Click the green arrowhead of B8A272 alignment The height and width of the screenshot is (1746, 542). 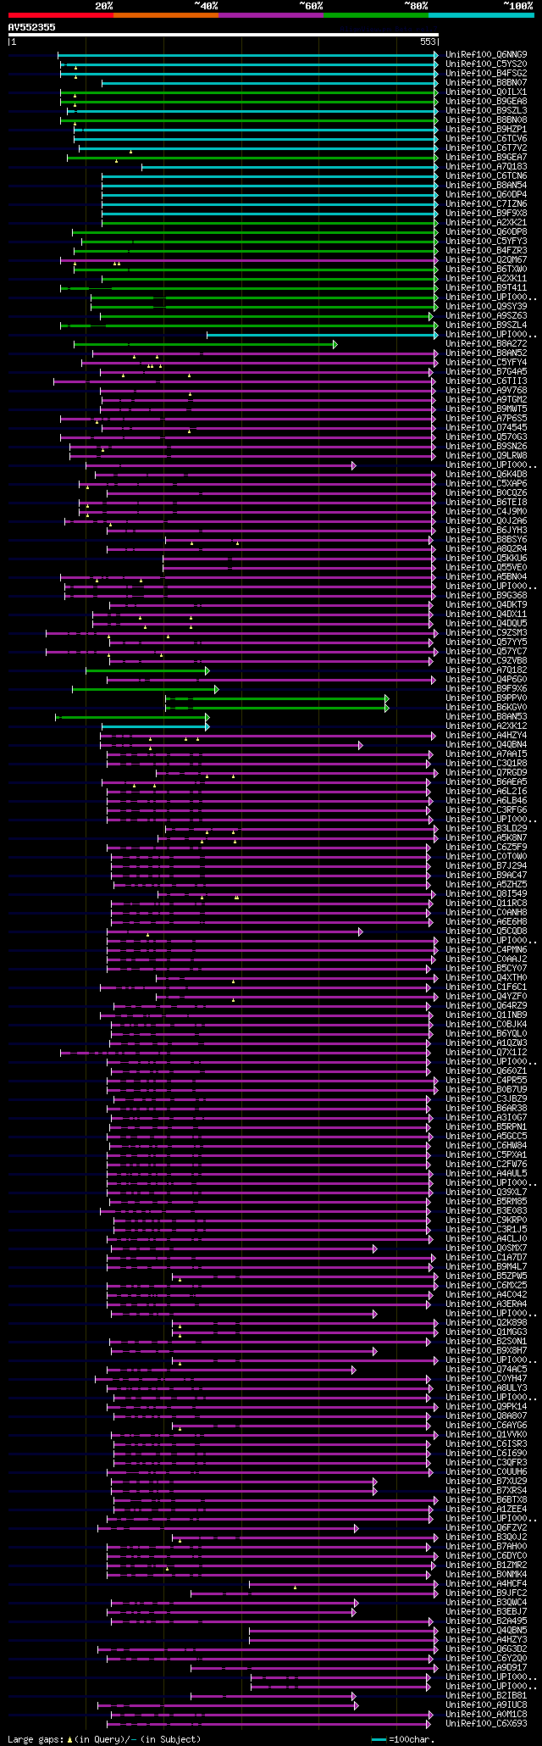(335, 344)
